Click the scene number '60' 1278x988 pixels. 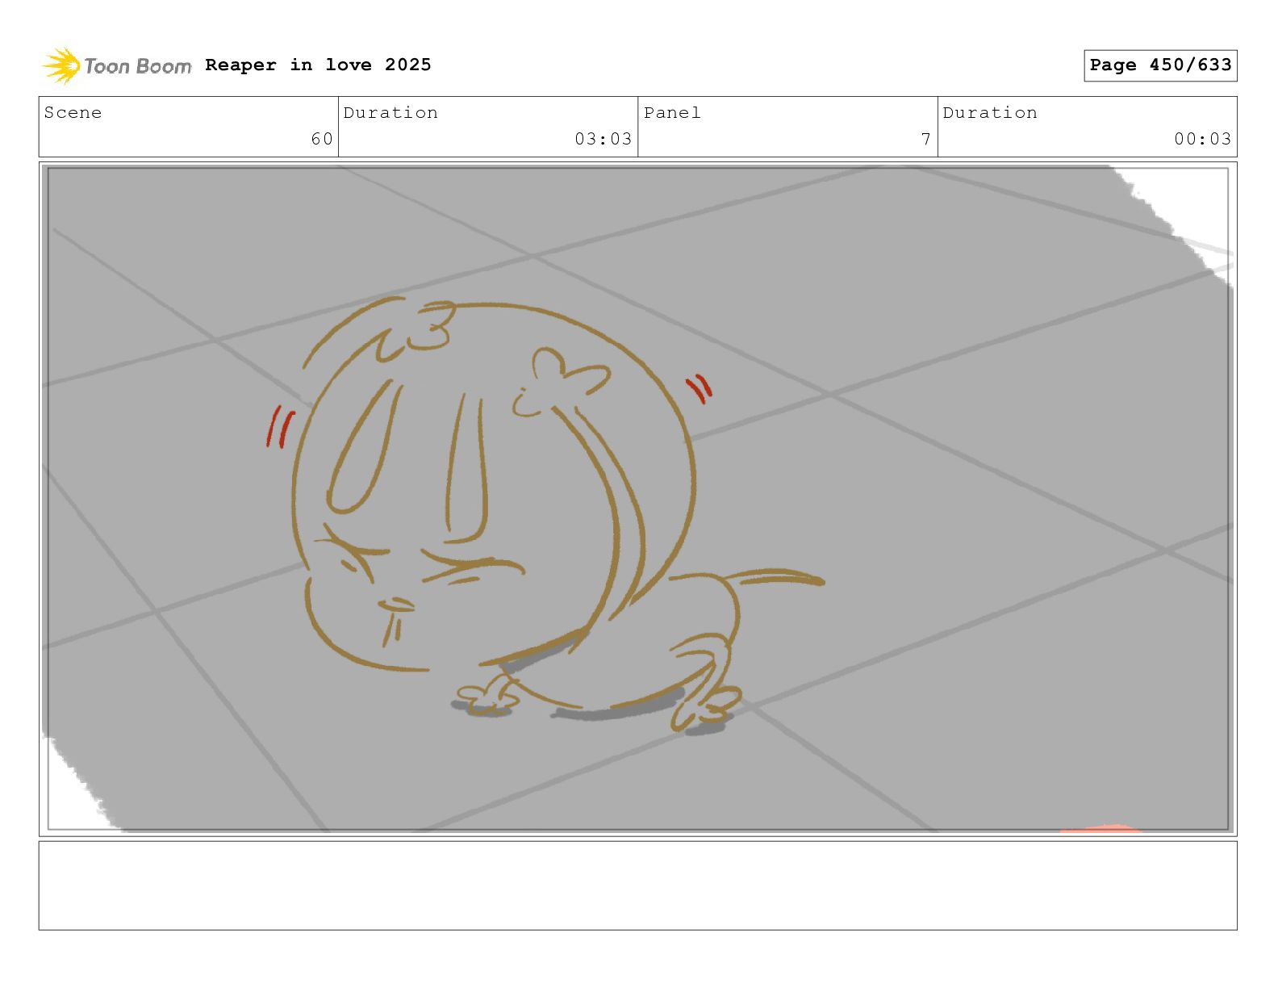pos(322,139)
